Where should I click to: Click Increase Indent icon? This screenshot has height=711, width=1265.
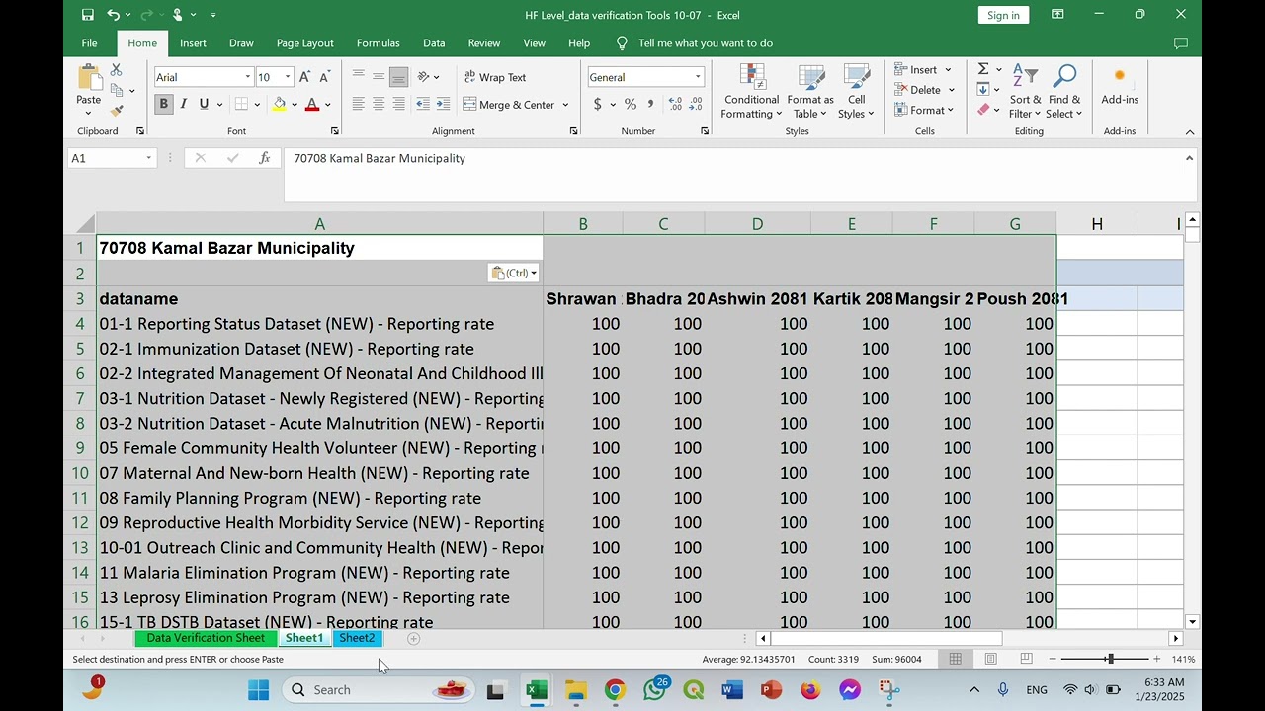point(444,104)
